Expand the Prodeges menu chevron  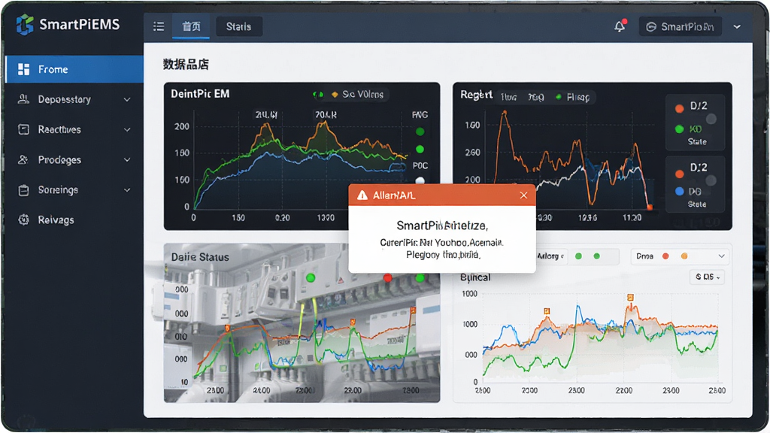point(127,160)
